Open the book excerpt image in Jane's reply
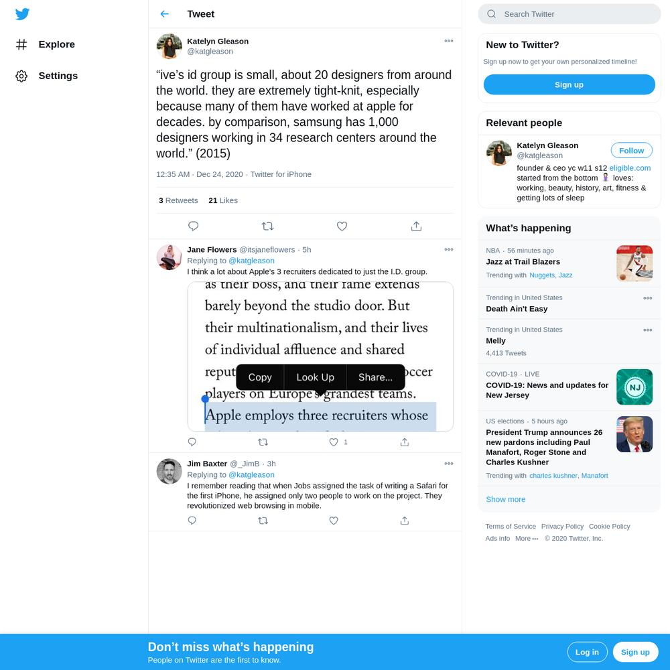Screen dimensions: 670x670 320,356
